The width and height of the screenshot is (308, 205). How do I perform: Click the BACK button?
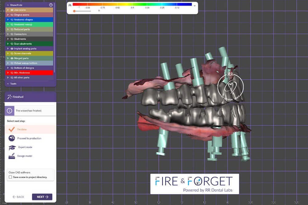(x=18, y=197)
